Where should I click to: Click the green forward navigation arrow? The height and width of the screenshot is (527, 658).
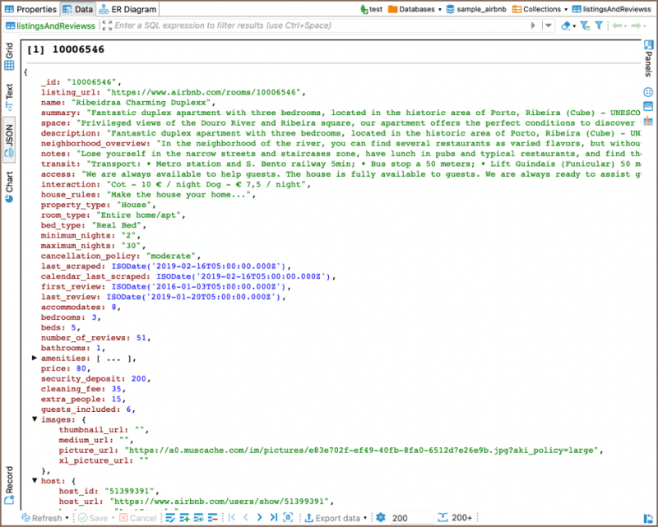(636, 25)
